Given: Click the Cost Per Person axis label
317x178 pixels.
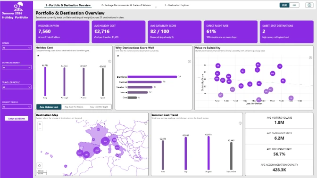Looking at the screenshot, I should pos(254,104).
